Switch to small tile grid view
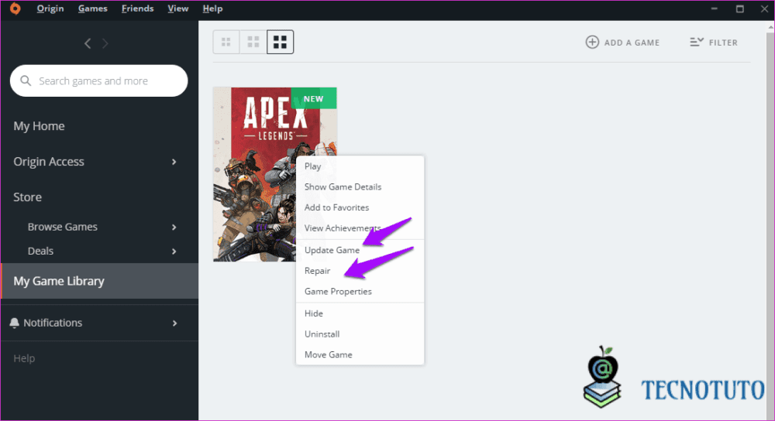Viewport: 775px width, 421px height. [x=226, y=42]
